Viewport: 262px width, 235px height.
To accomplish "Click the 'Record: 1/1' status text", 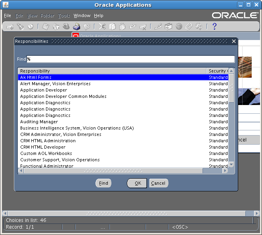I will pos(20,227).
